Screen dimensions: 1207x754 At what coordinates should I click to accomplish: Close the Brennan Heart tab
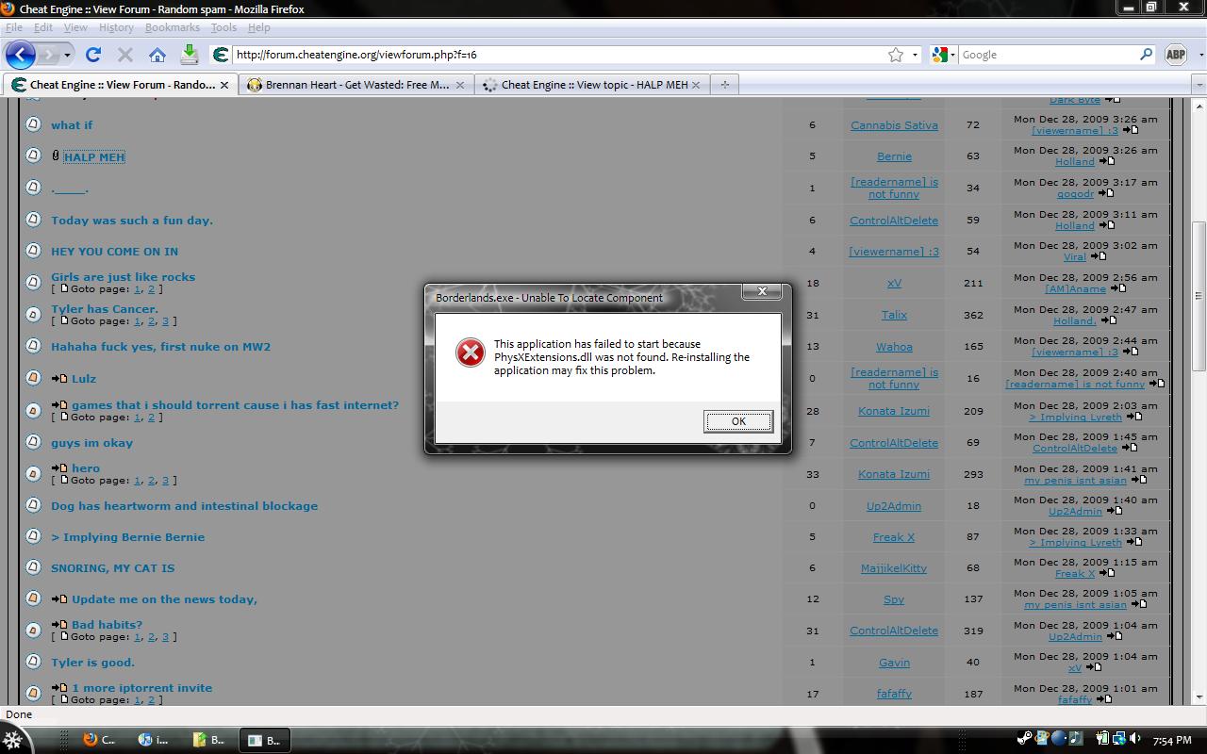click(x=460, y=85)
